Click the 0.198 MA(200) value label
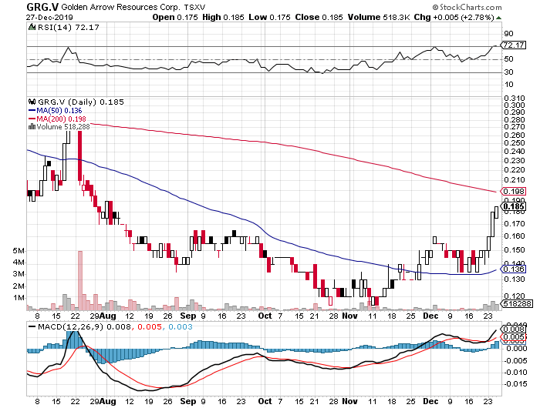This screenshot has height=408, width=540. (x=513, y=191)
